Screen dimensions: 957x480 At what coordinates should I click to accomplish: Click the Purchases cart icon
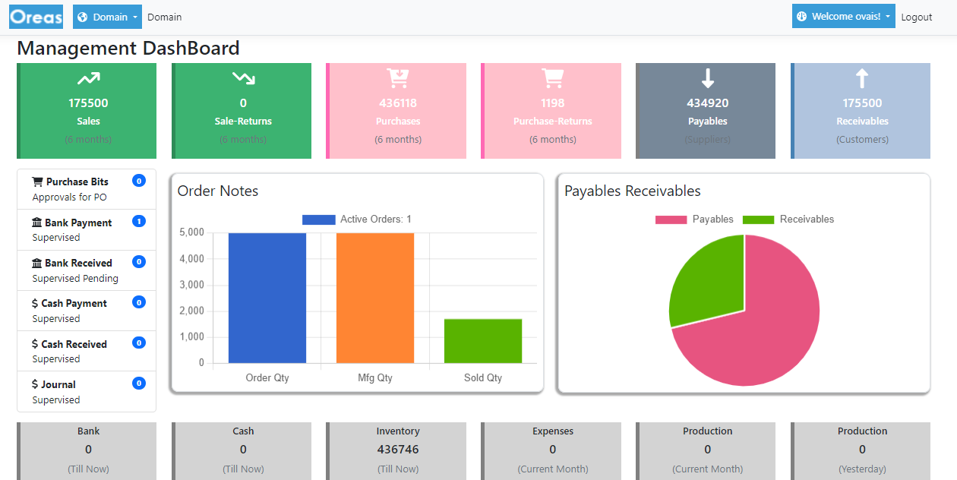[398, 78]
